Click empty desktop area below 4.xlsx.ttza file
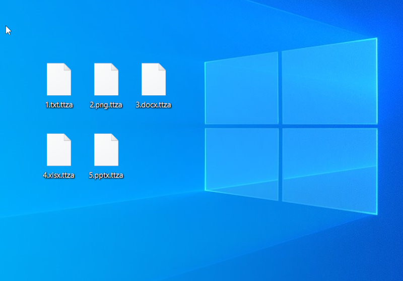This screenshot has height=281, width=403. pyautogui.click(x=59, y=217)
